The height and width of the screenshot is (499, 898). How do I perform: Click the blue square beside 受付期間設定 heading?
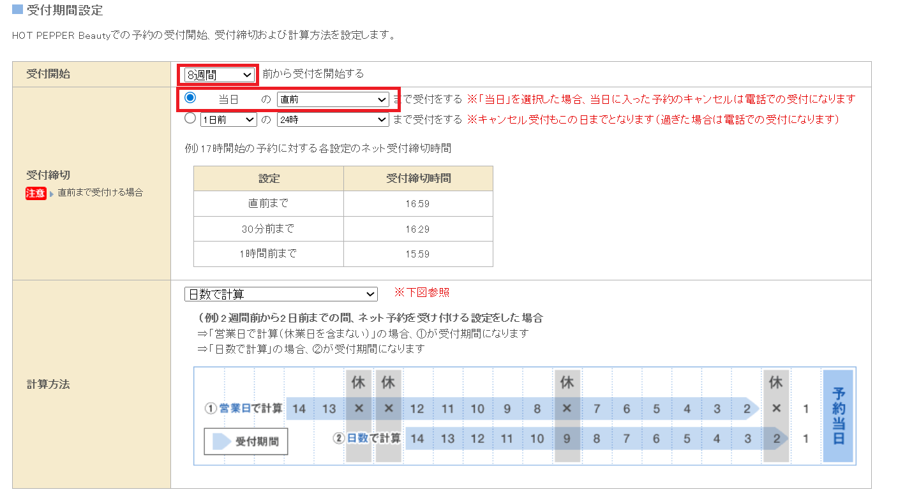click(18, 10)
